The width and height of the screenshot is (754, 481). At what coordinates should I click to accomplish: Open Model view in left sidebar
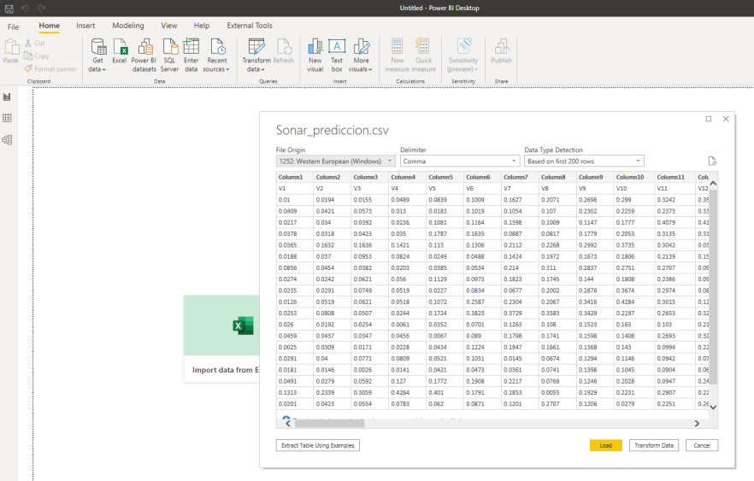pyautogui.click(x=8, y=140)
